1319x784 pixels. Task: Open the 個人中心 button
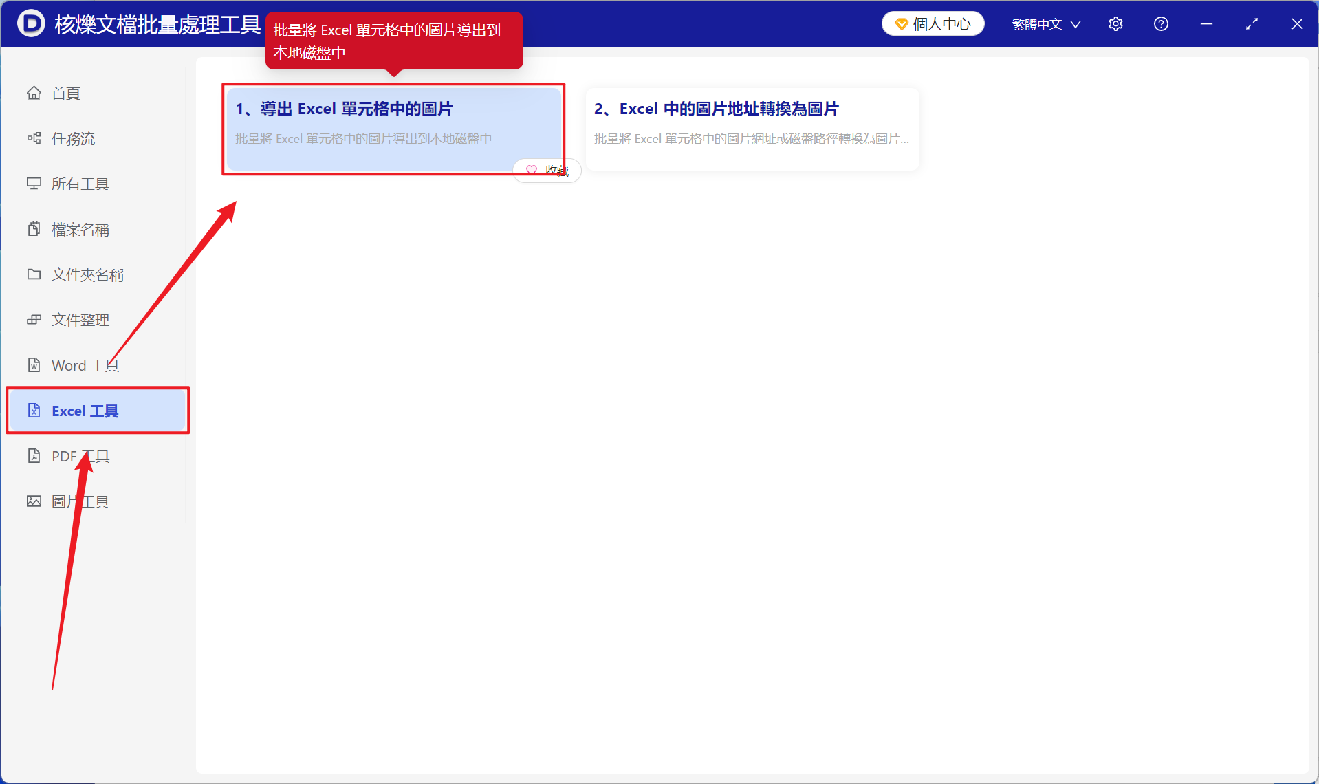pos(933,24)
